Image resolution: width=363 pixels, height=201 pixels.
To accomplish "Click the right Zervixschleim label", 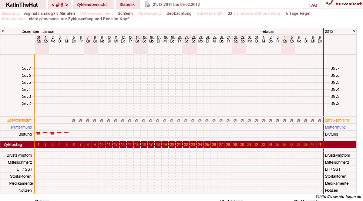I will coord(337,120).
